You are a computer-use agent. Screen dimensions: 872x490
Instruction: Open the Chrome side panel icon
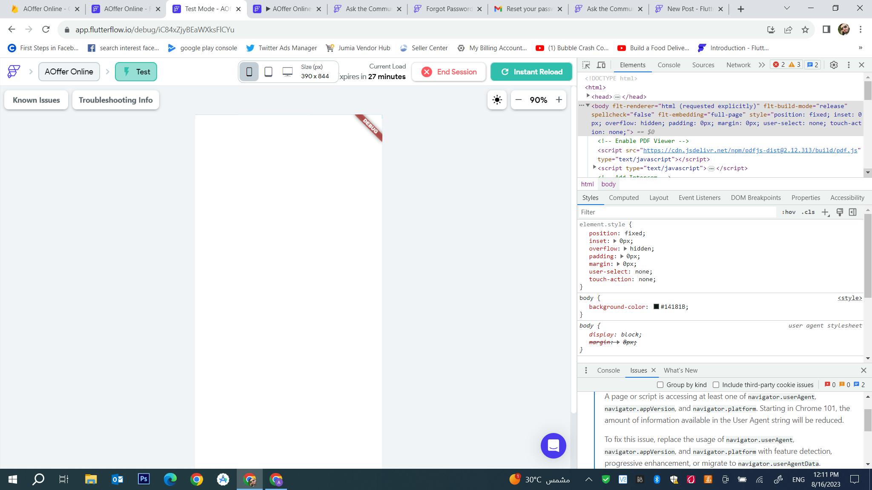coord(826,29)
